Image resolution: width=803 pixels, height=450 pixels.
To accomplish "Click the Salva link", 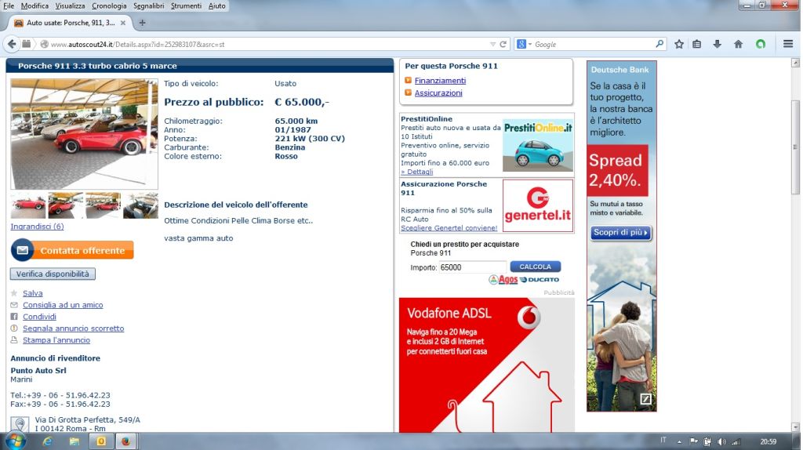I will click(32, 293).
